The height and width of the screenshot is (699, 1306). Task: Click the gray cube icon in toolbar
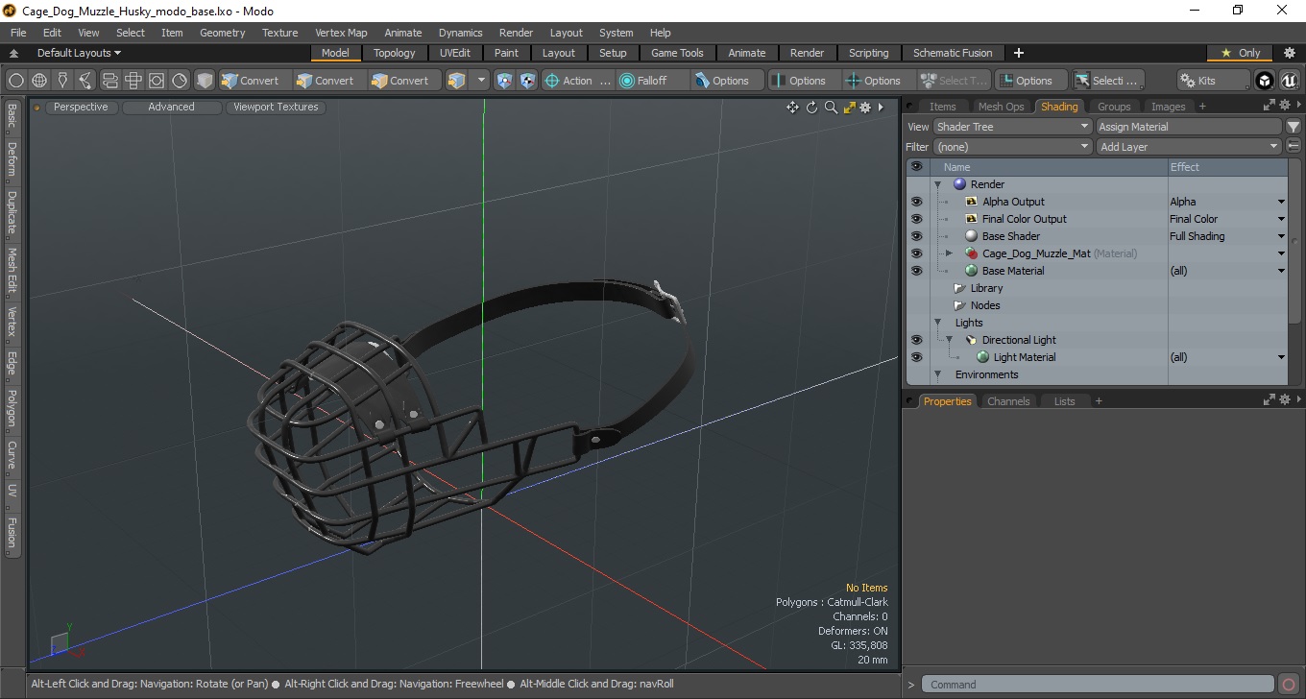205,81
